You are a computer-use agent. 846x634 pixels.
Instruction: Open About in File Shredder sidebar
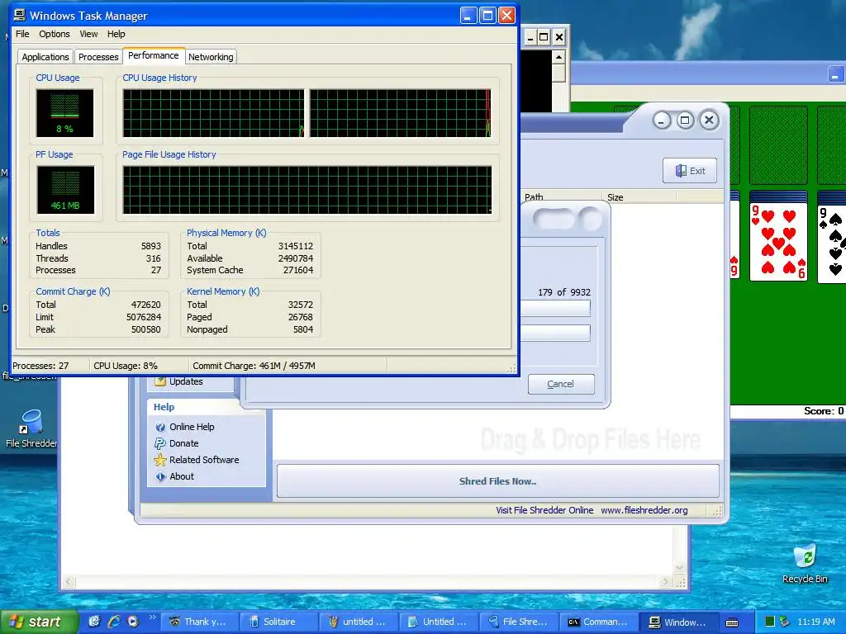click(x=182, y=476)
